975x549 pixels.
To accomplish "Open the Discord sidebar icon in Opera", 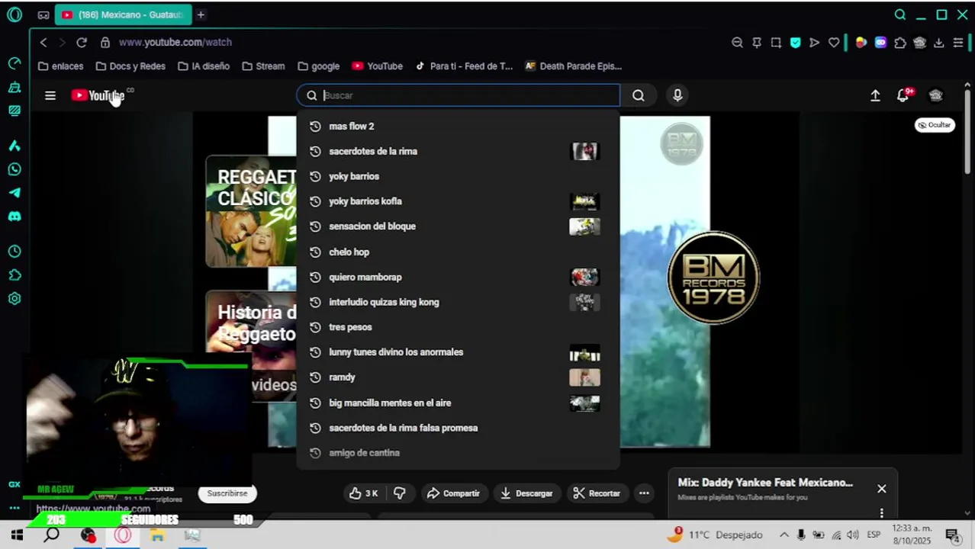I will click(14, 217).
